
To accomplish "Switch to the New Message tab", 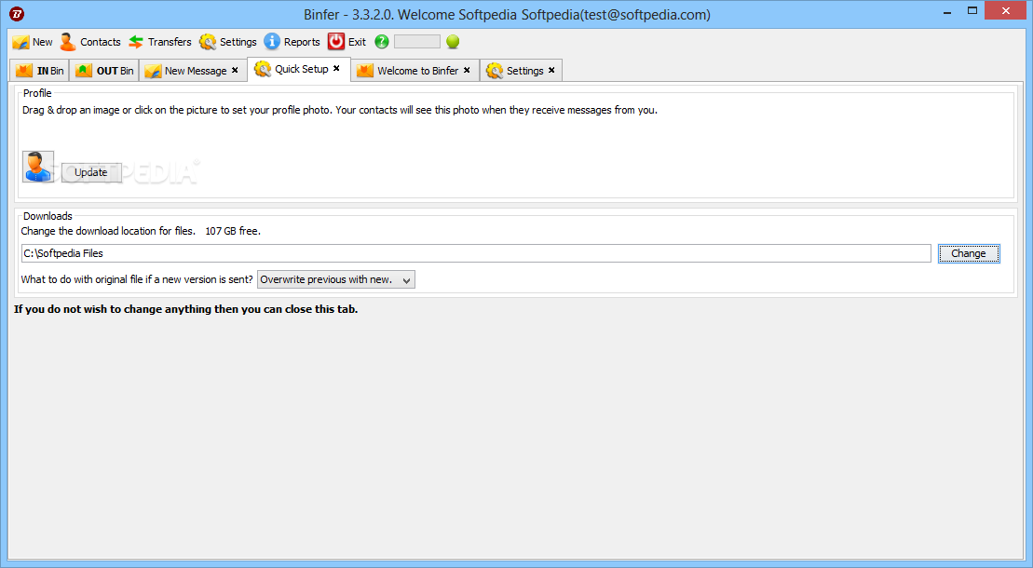I will tap(193, 71).
